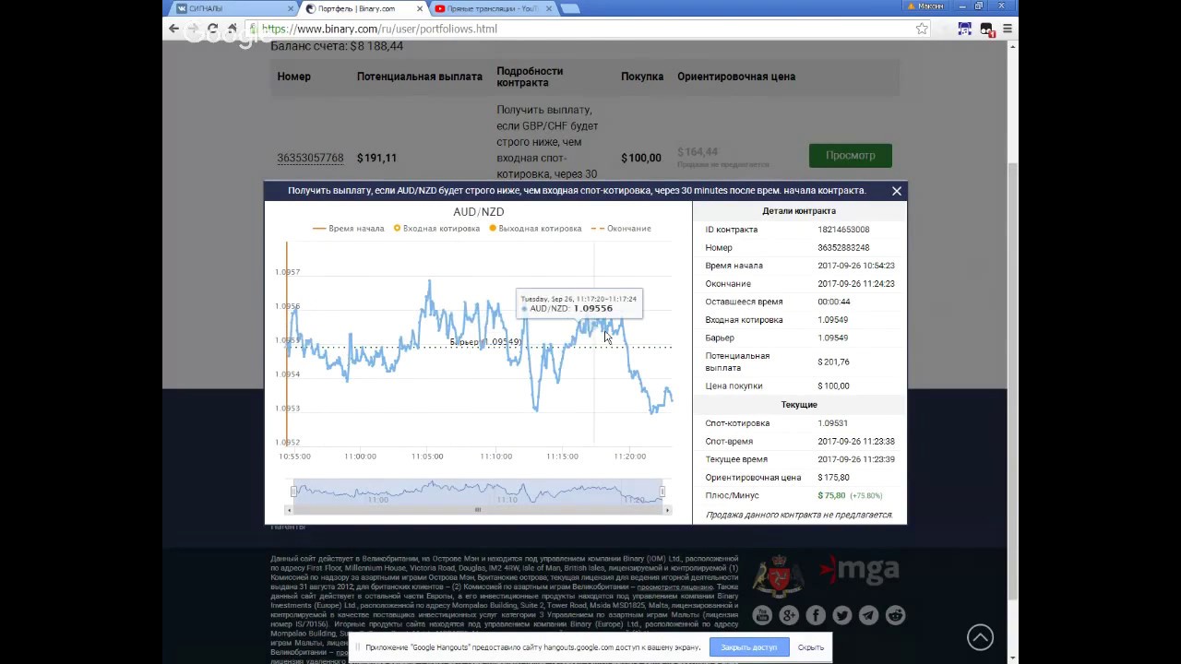1181x664 pixels.
Task: Toggle the Время начала legend item
Action: (349, 228)
